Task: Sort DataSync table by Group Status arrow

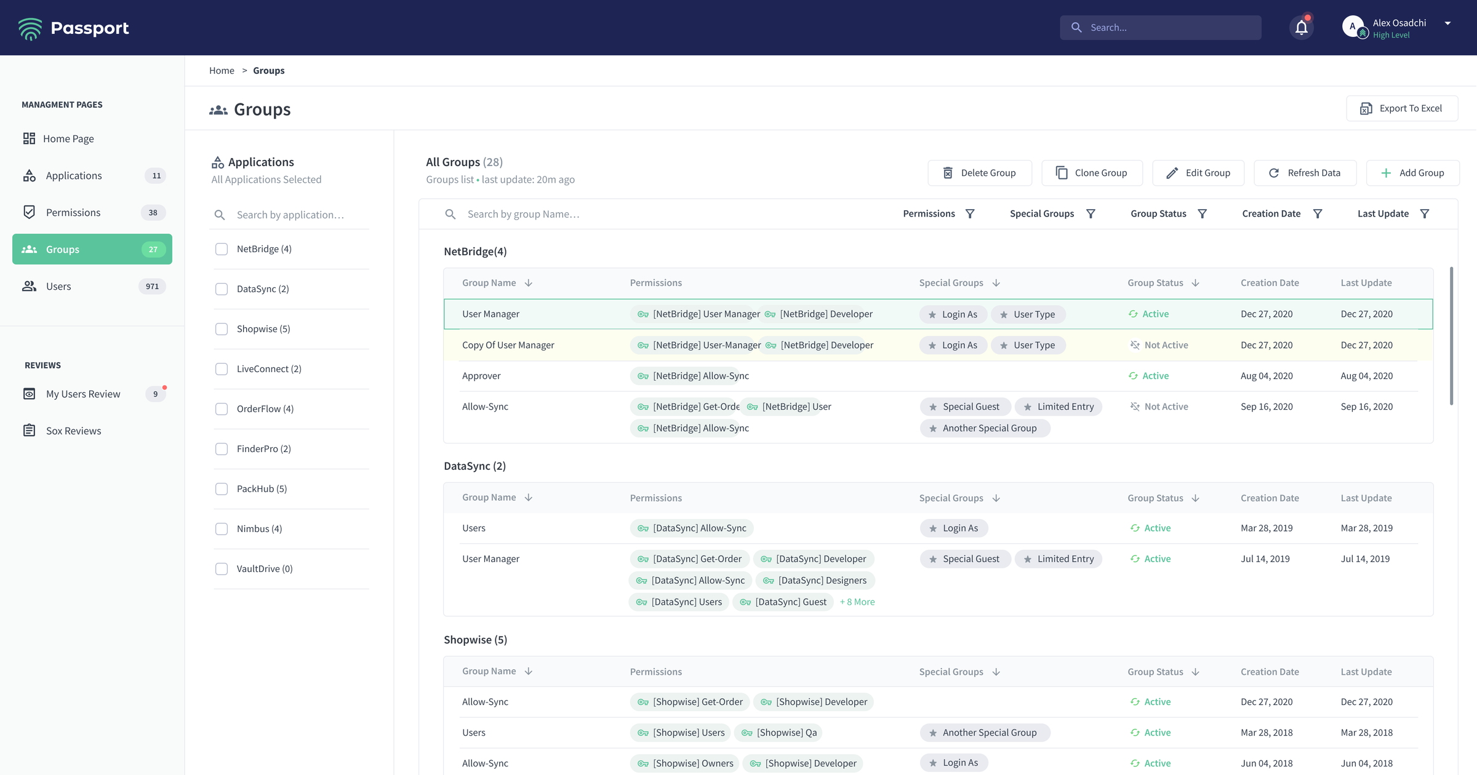Action: click(1195, 498)
